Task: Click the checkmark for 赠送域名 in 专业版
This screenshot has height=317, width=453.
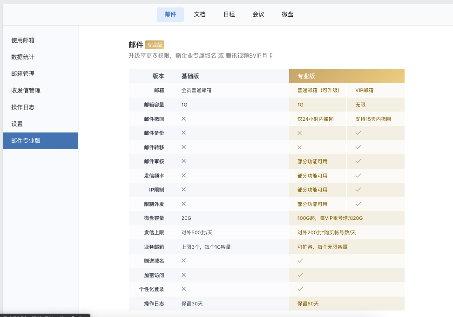Action: [x=300, y=261]
